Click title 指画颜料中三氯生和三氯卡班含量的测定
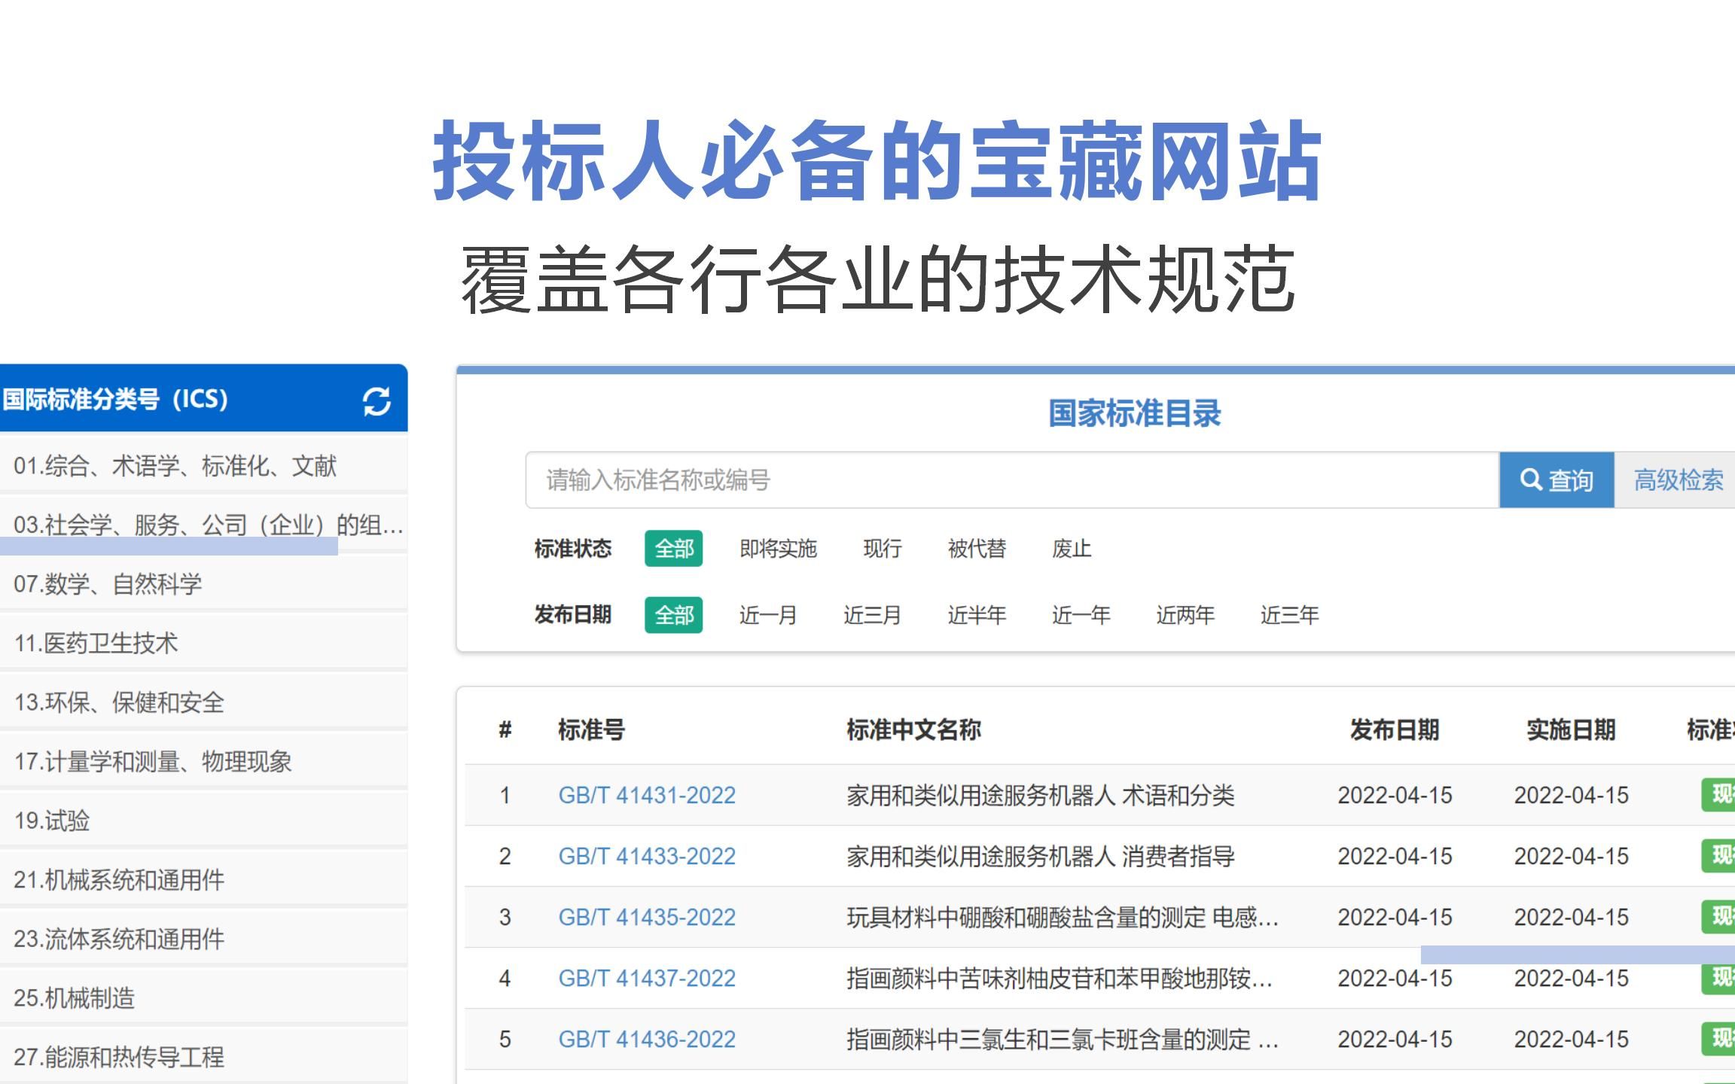Image resolution: width=1735 pixels, height=1084 pixels. [x=1062, y=1039]
